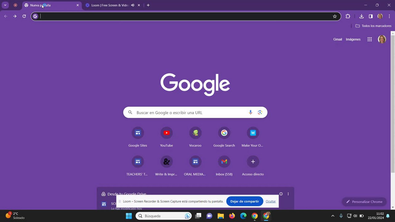Click the Google logo

(195, 84)
